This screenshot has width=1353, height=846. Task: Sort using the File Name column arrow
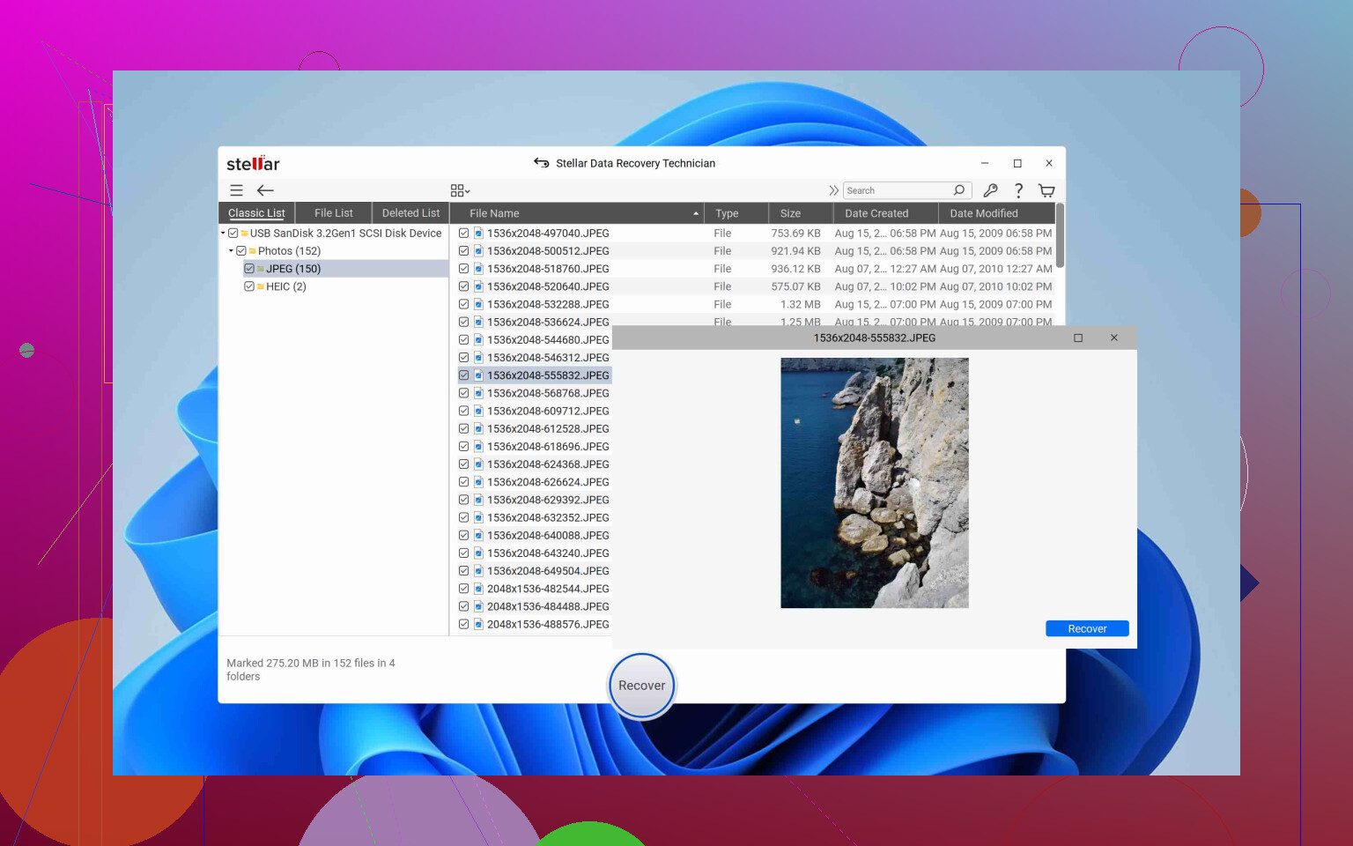[696, 213]
